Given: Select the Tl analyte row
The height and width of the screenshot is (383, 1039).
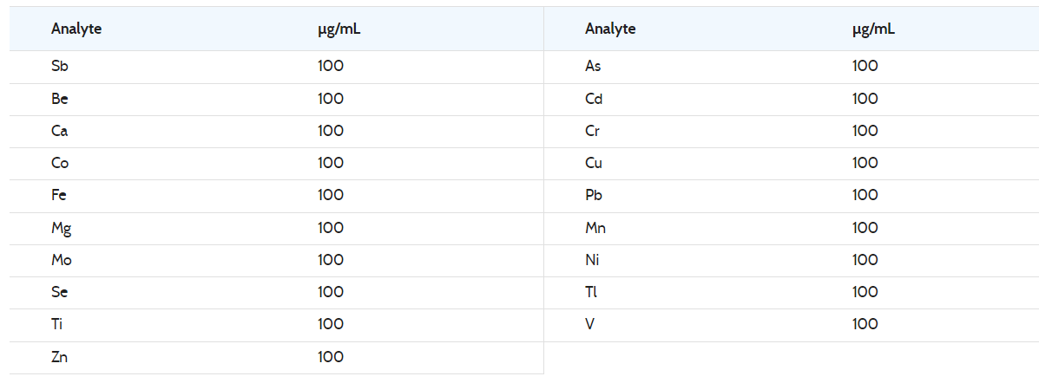Looking at the screenshot, I should [591, 292].
